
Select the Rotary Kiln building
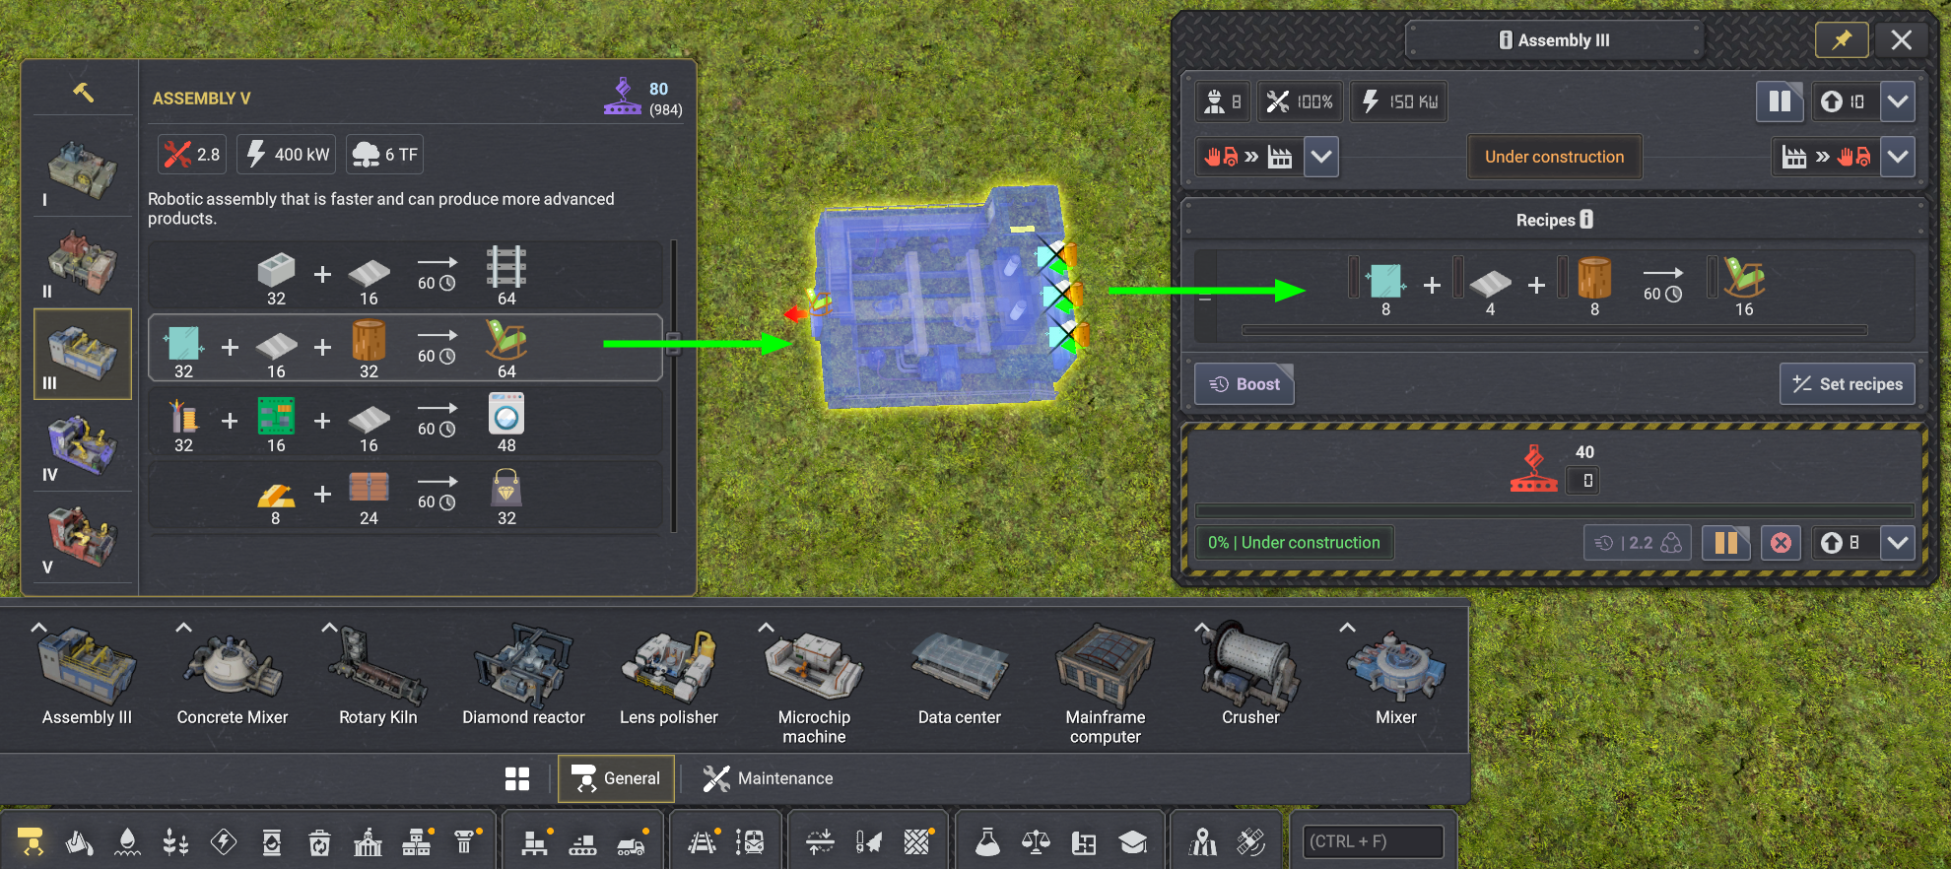tap(377, 680)
